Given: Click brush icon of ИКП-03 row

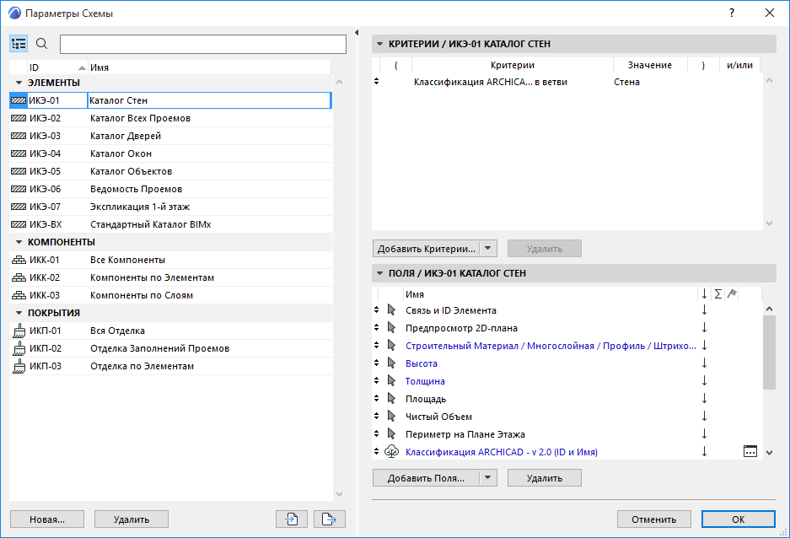Looking at the screenshot, I should click(19, 366).
